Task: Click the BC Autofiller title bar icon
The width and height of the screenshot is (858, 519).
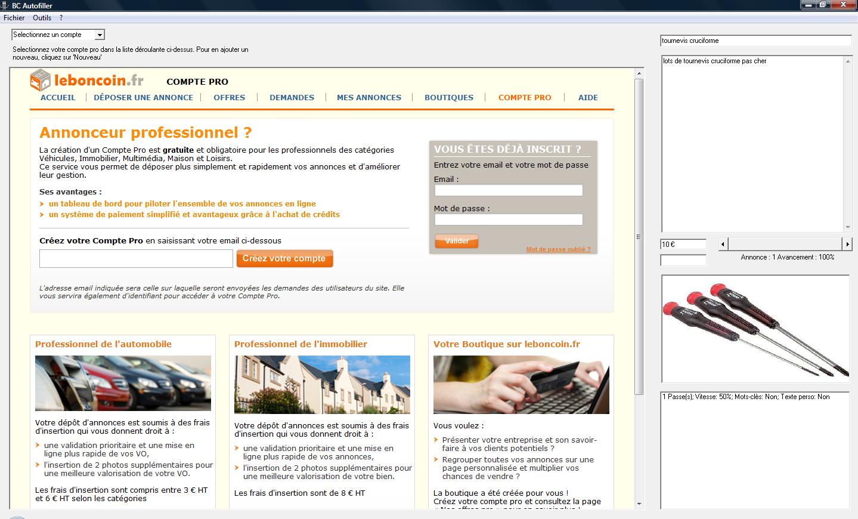Action: (x=5, y=5)
